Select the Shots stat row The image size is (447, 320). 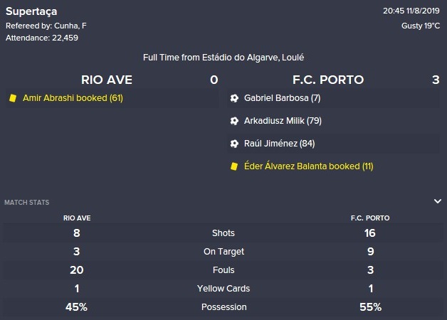pyautogui.click(x=223, y=233)
